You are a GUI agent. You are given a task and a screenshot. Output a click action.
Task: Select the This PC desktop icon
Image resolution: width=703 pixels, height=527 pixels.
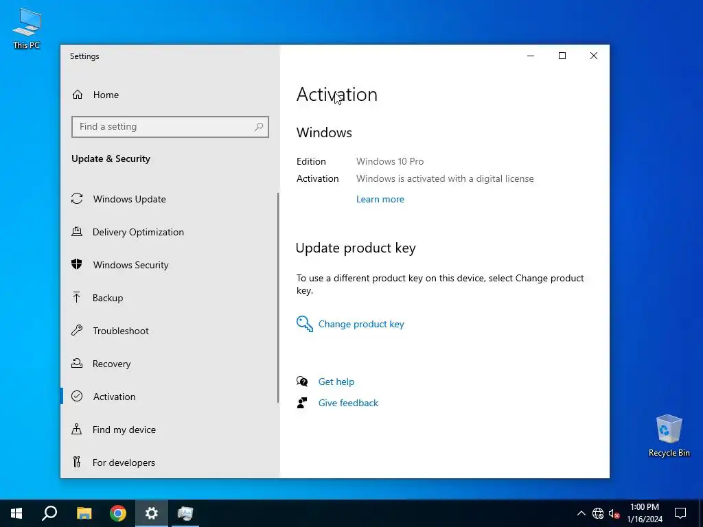click(x=27, y=29)
